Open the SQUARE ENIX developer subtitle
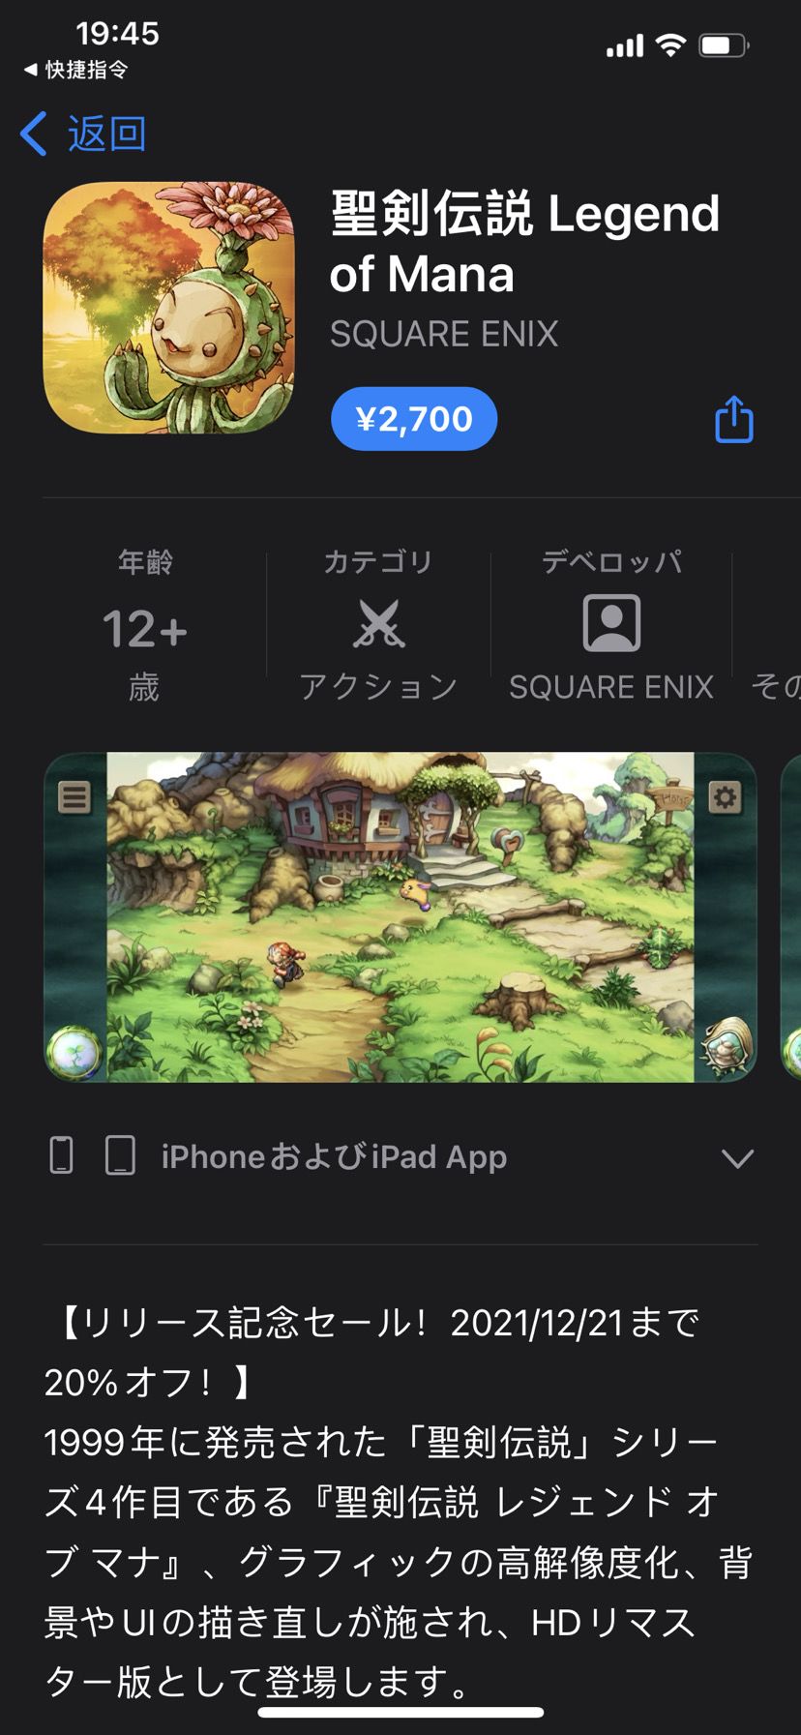 (444, 334)
